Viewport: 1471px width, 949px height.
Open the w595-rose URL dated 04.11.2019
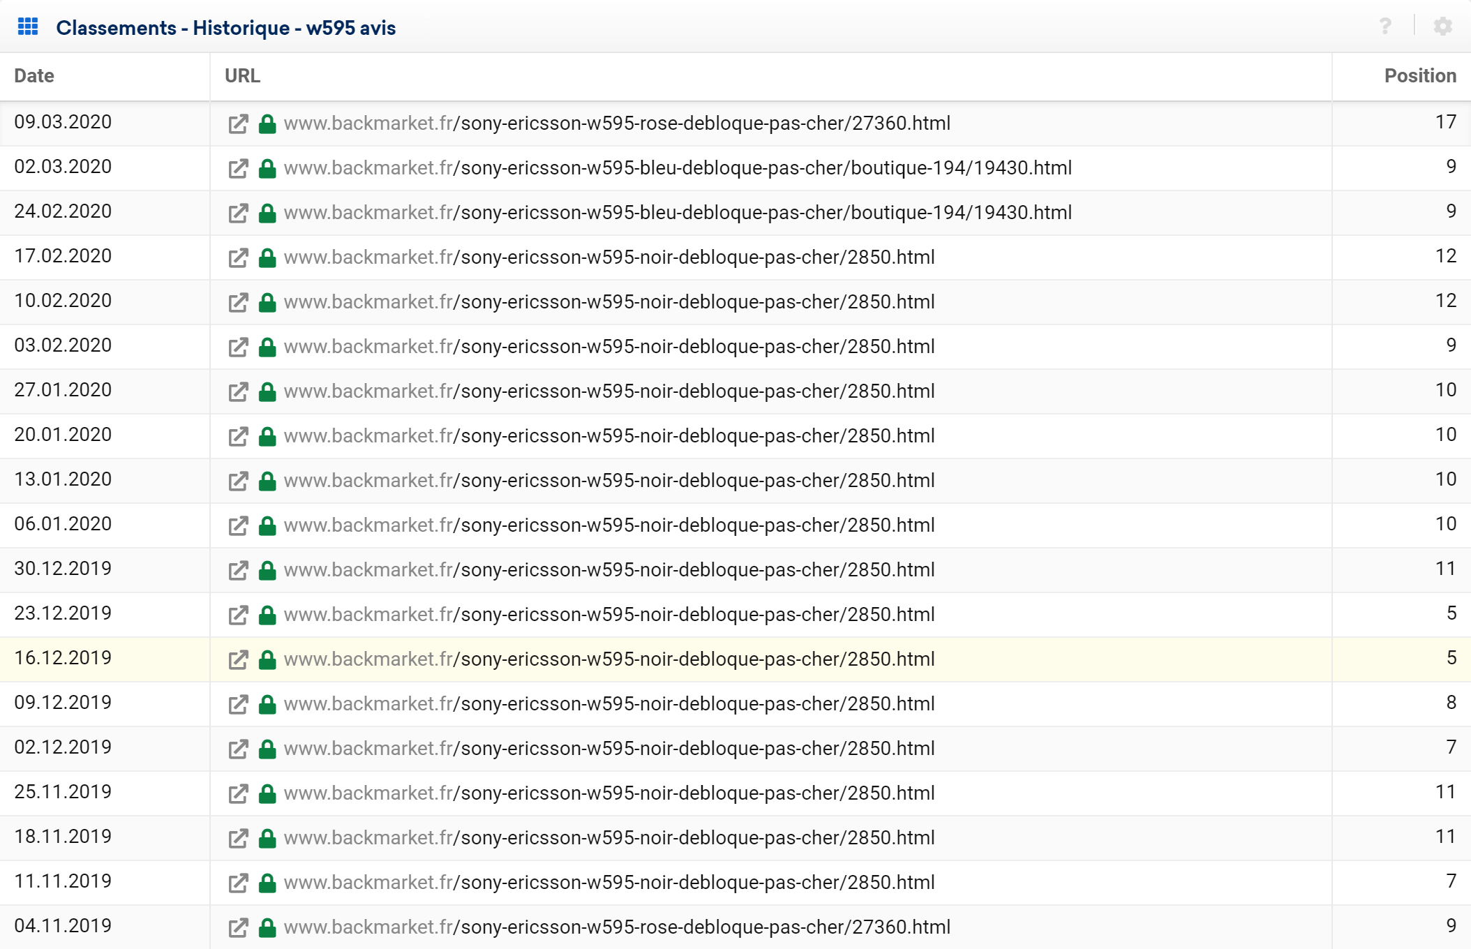click(x=617, y=927)
